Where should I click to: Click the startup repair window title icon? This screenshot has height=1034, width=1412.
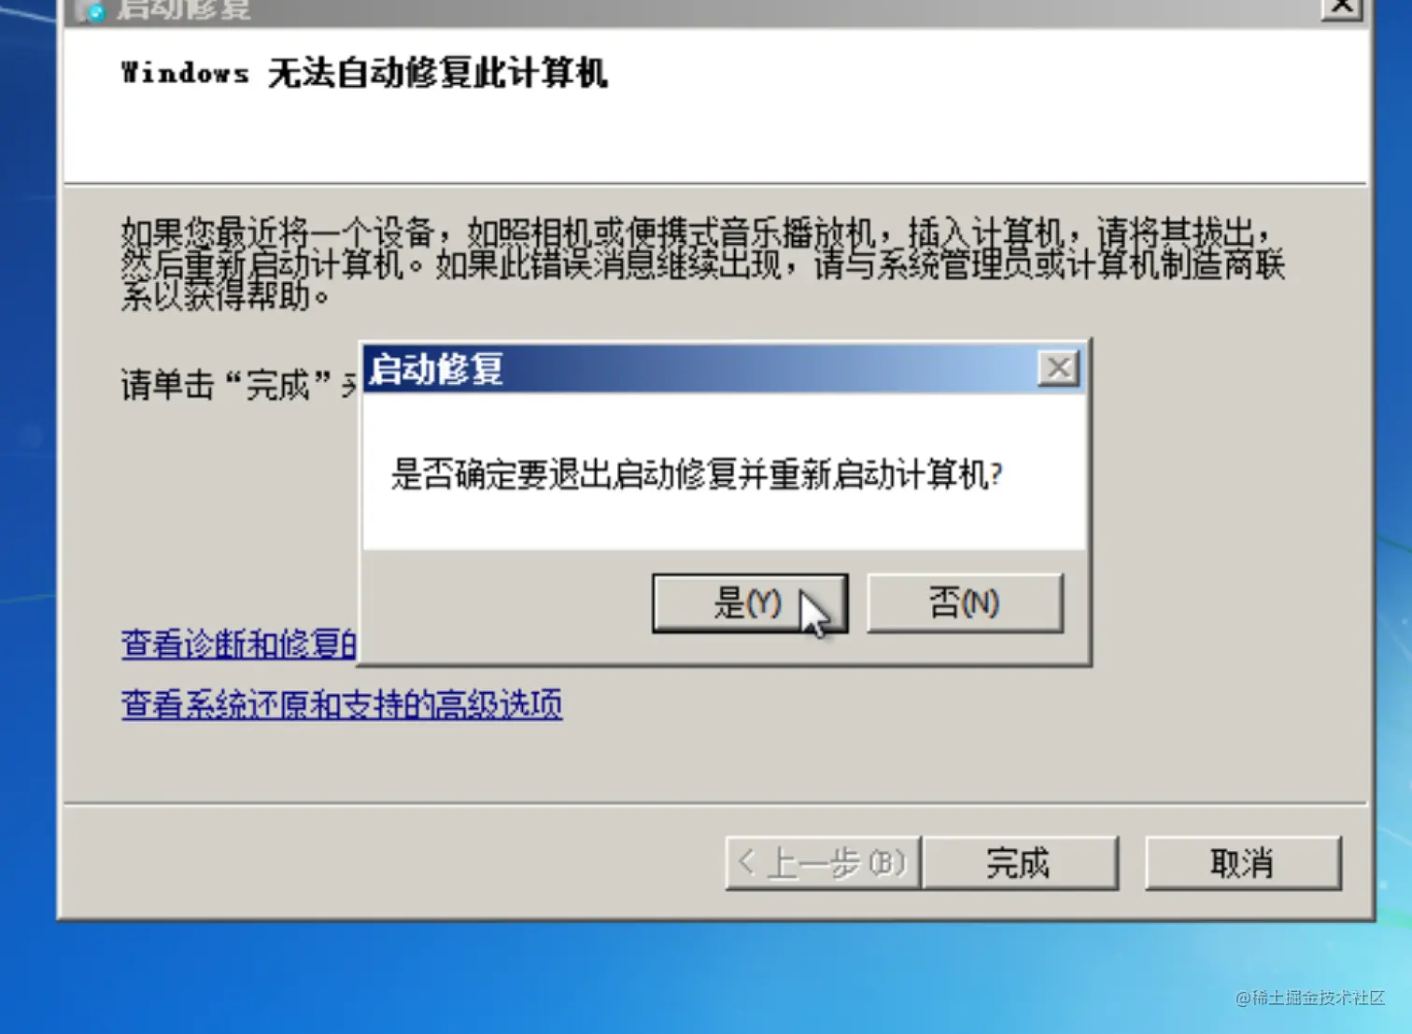pos(91,10)
